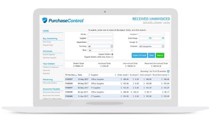
Task: Click the PO00507 table cell
Action: [x=69, y=79]
